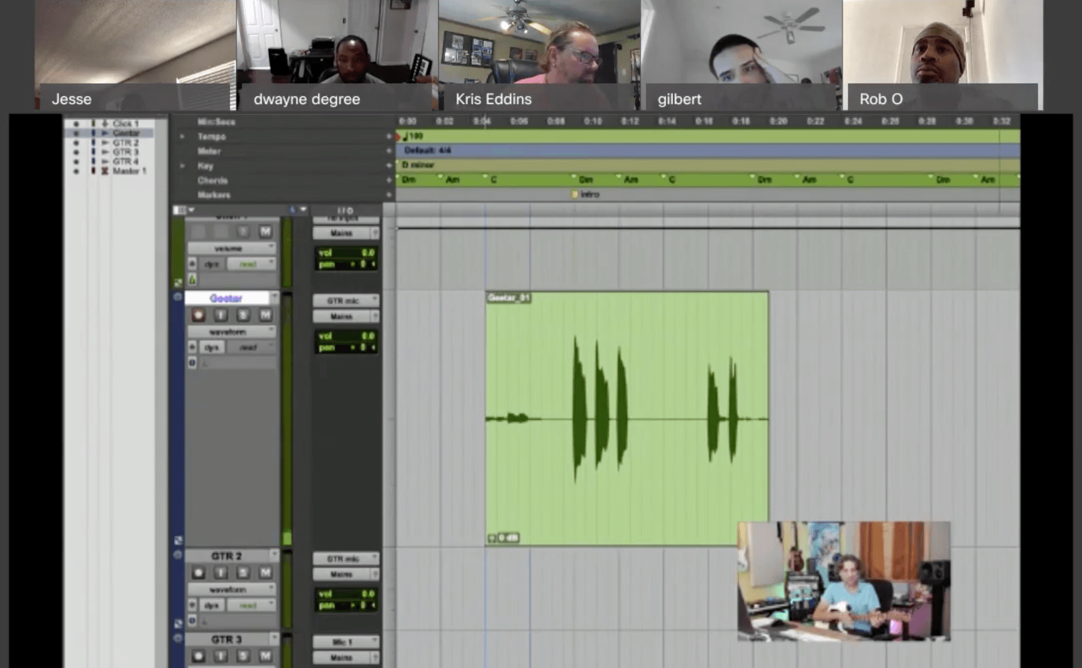Open Geetar input selector GTR mic
This screenshot has height=668, width=1082.
[x=346, y=301]
